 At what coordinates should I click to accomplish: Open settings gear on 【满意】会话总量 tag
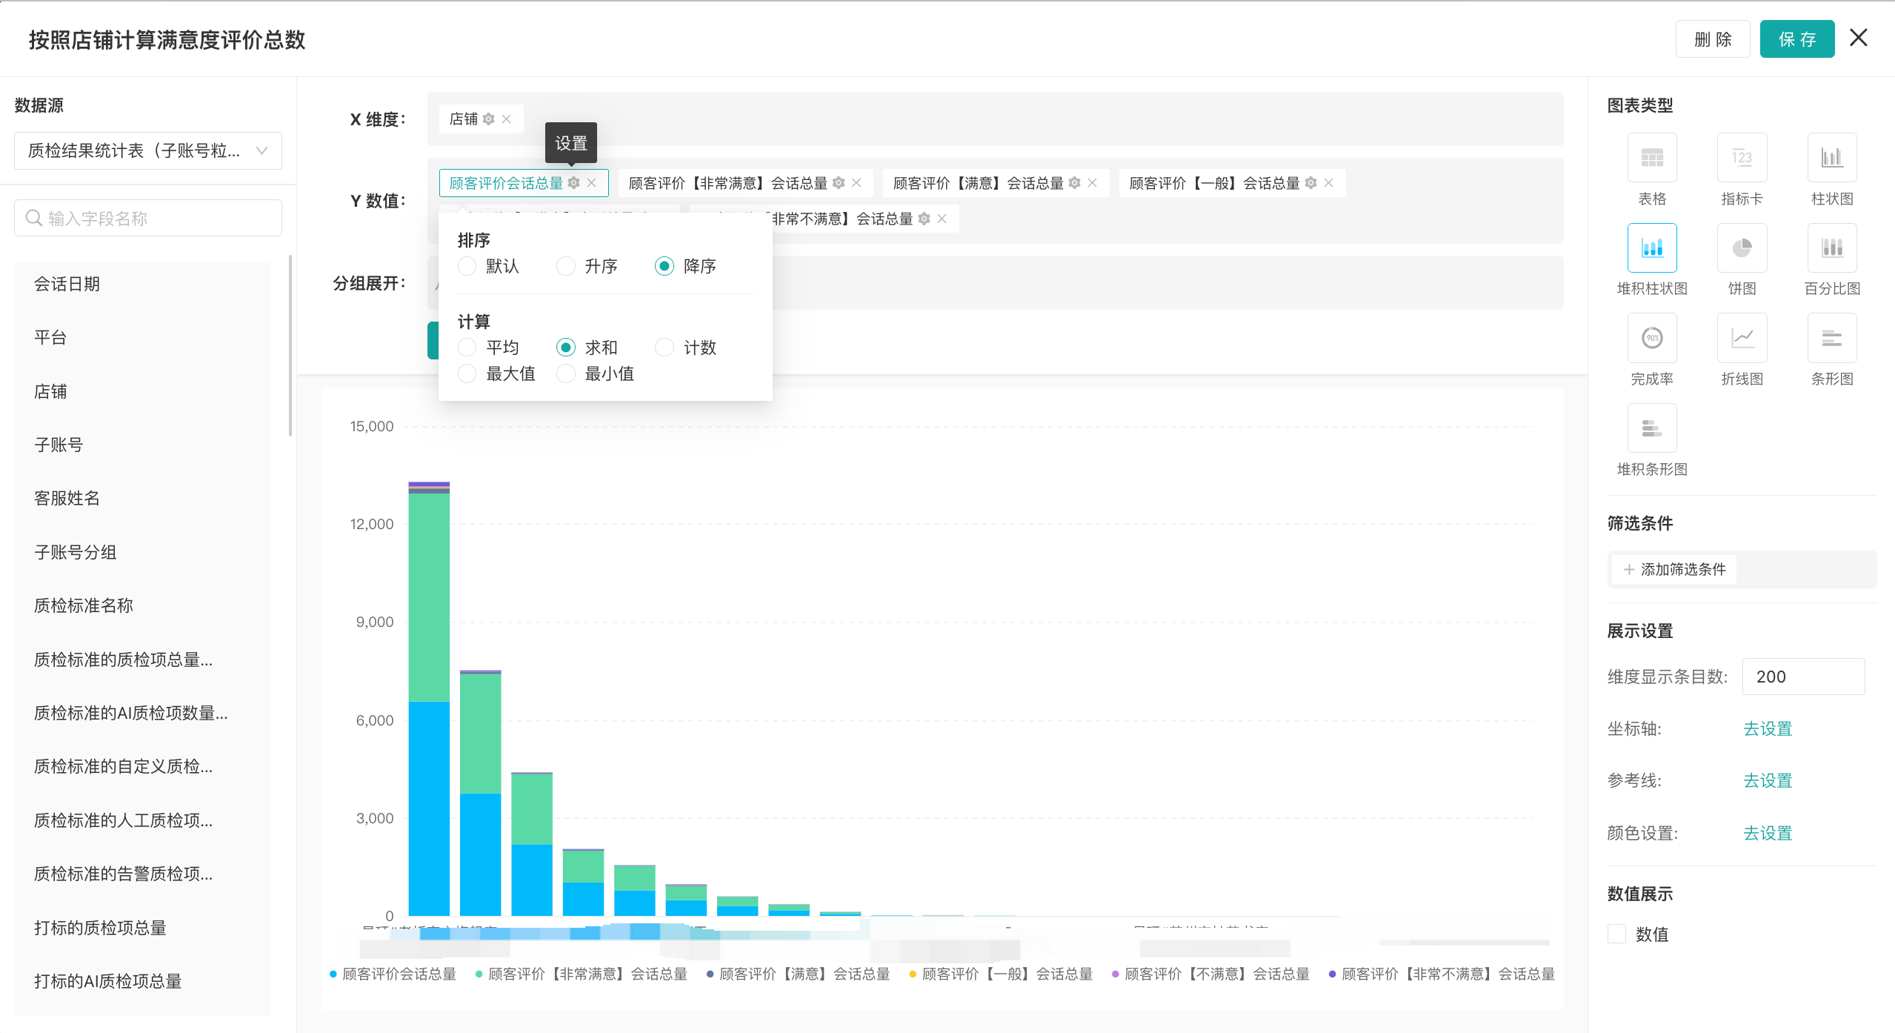click(1074, 183)
